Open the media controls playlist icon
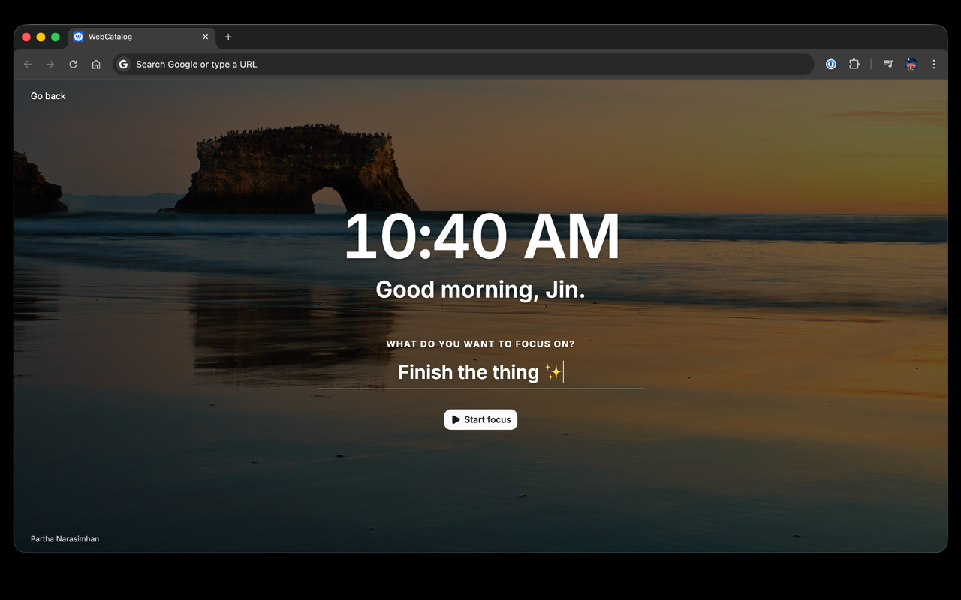This screenshot has height=600, width=961. pyautogui.click(x=888, y=64)
